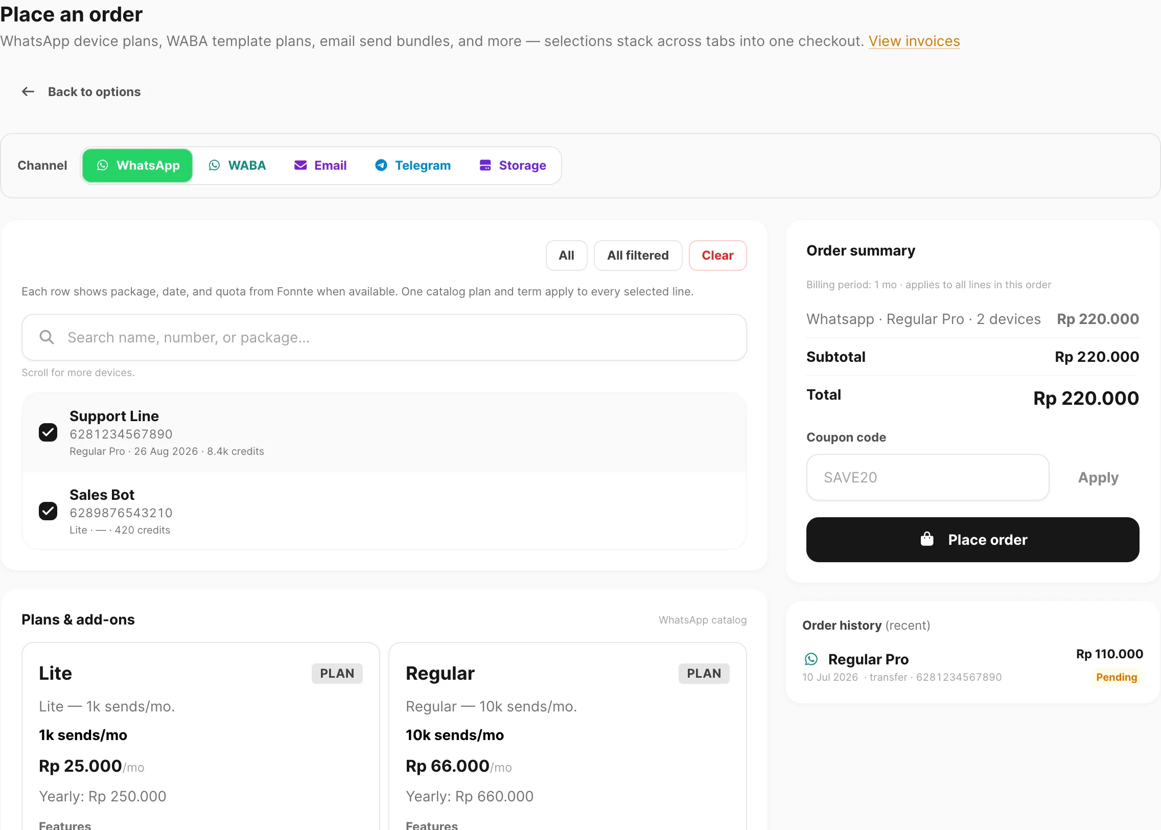The image size is (1161, 830).
Task: Click 'Rp 66.000/mo' Regular price
Action: [x=458, y=766]
